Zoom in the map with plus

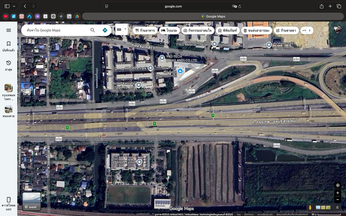click(x=337, y=193)
